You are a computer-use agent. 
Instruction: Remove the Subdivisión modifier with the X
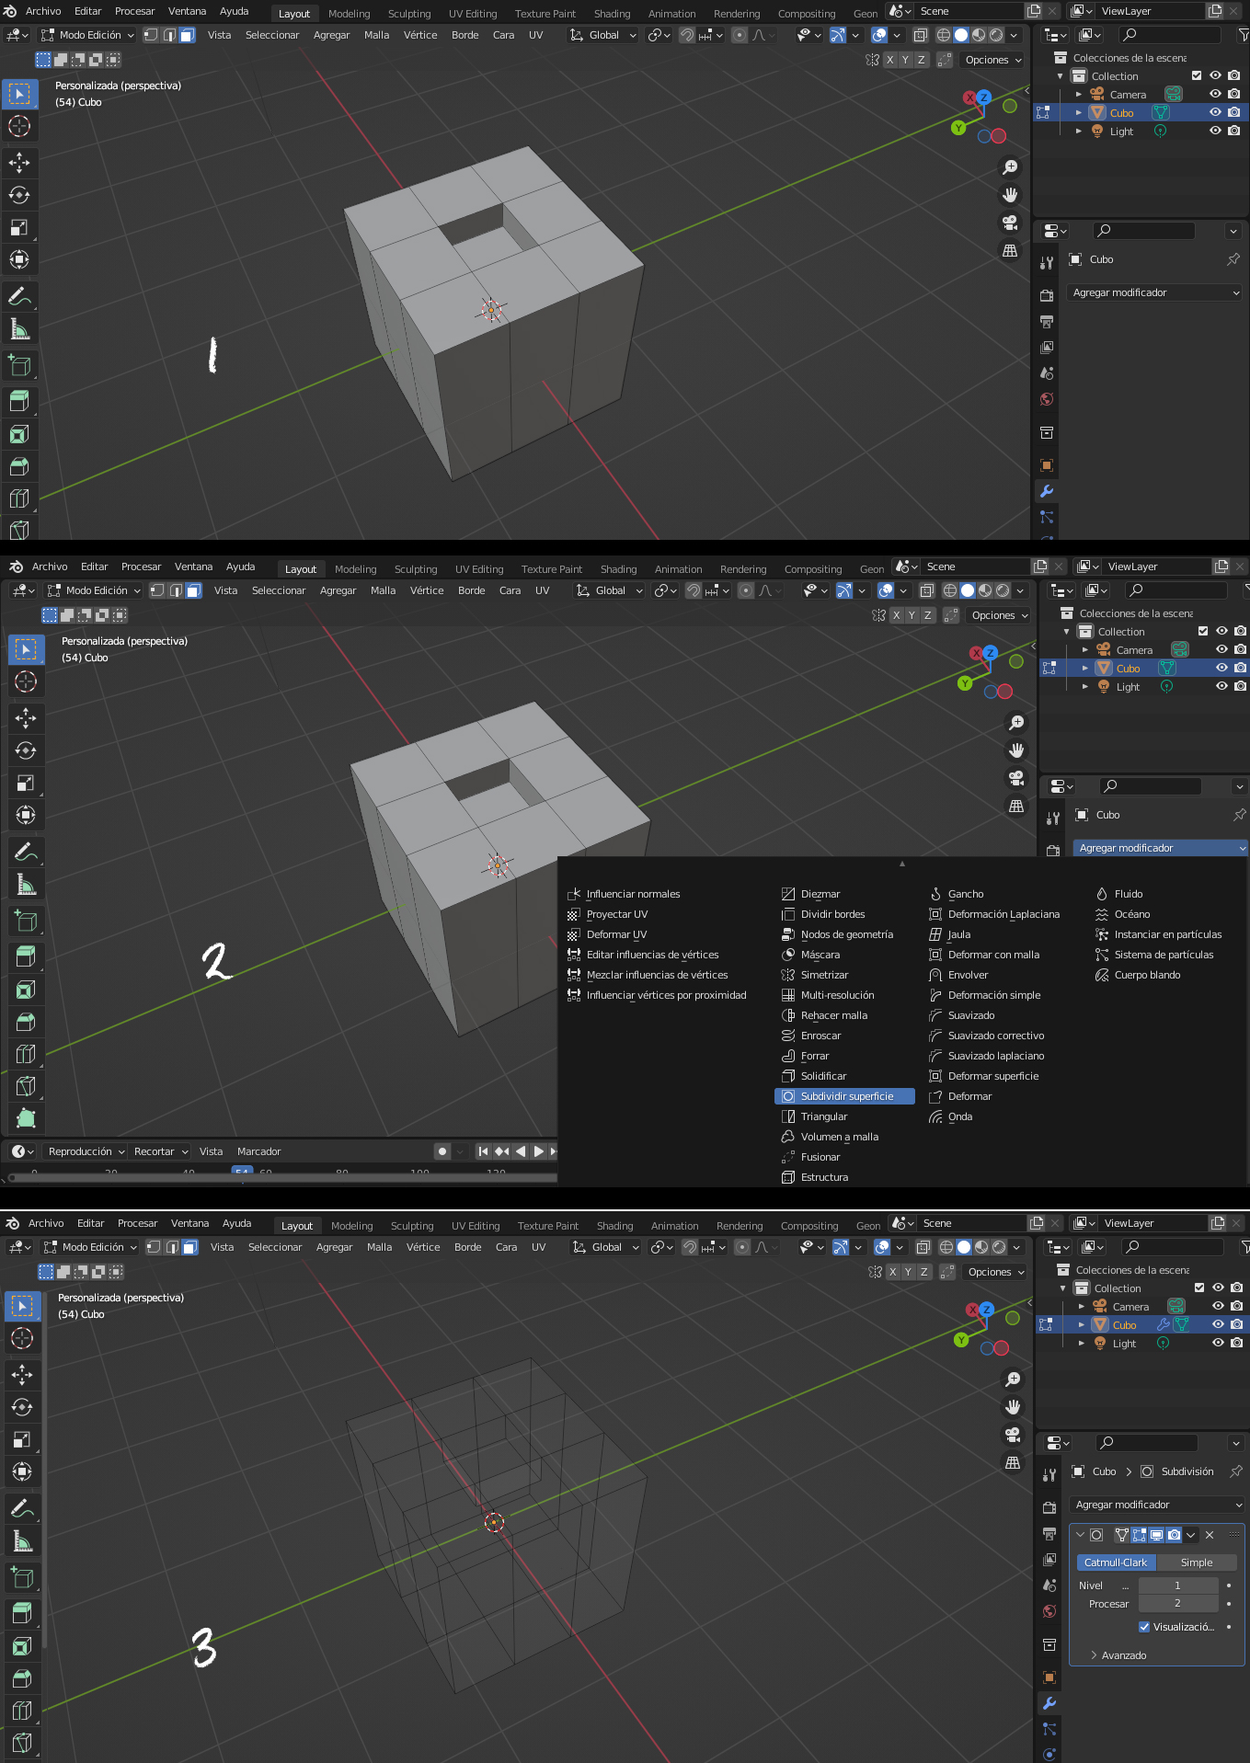click(1210, 1535)
